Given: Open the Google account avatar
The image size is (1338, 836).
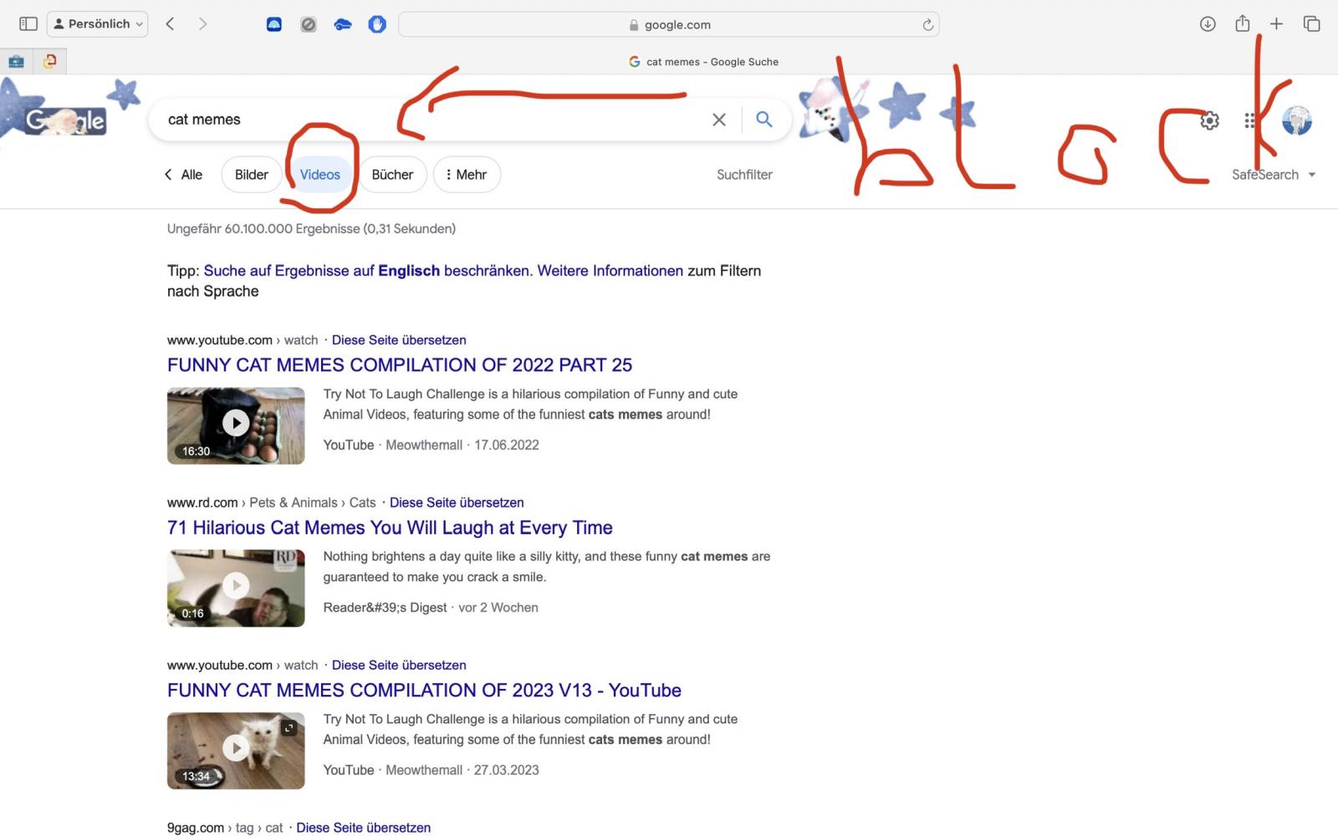Looking at the screenshot, I should 1297,120.
